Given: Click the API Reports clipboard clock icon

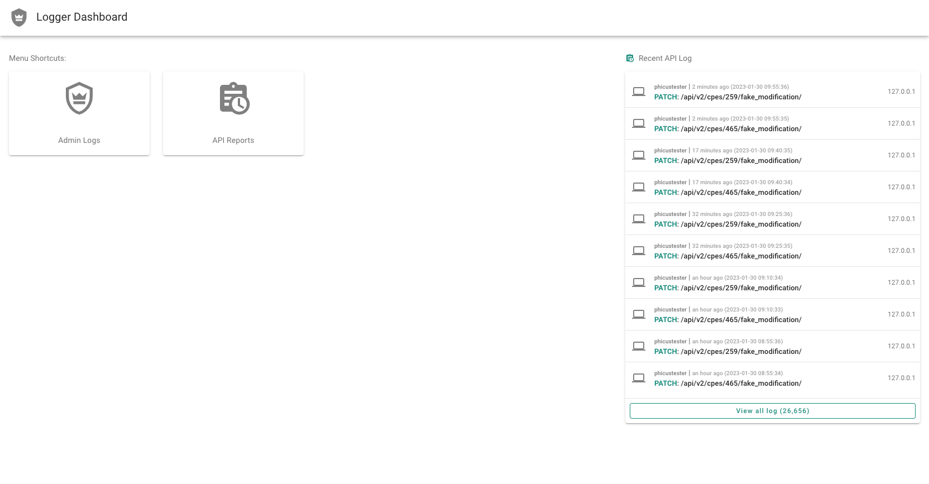Looking at the screenshot, I should pyautogui.click(x=234, y=98).
